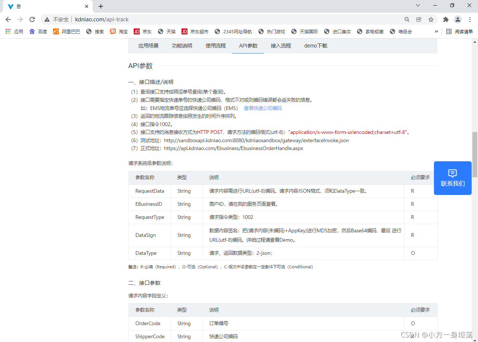Click the 商户ID description cell

click(304, 204)
